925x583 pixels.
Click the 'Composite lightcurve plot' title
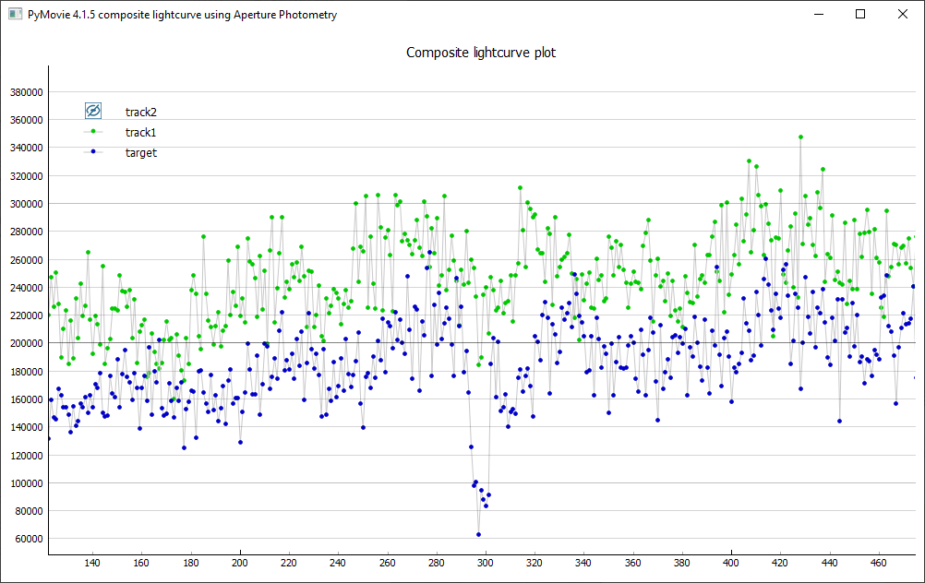(481, 53)
